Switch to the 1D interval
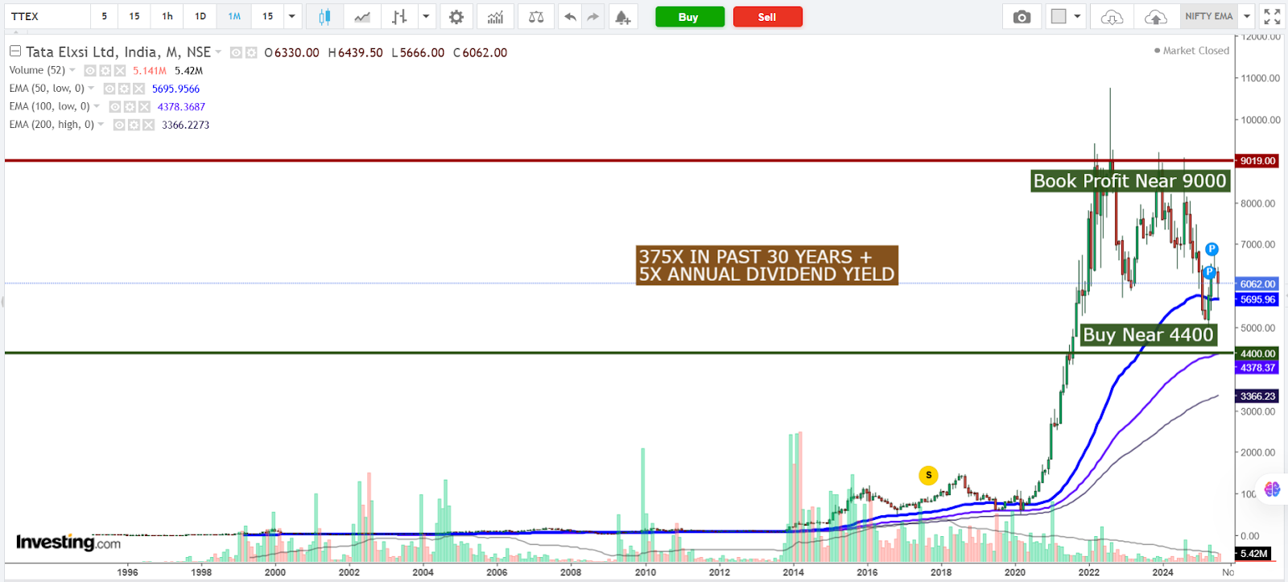The image size is (1288, 582). (200, 16)
